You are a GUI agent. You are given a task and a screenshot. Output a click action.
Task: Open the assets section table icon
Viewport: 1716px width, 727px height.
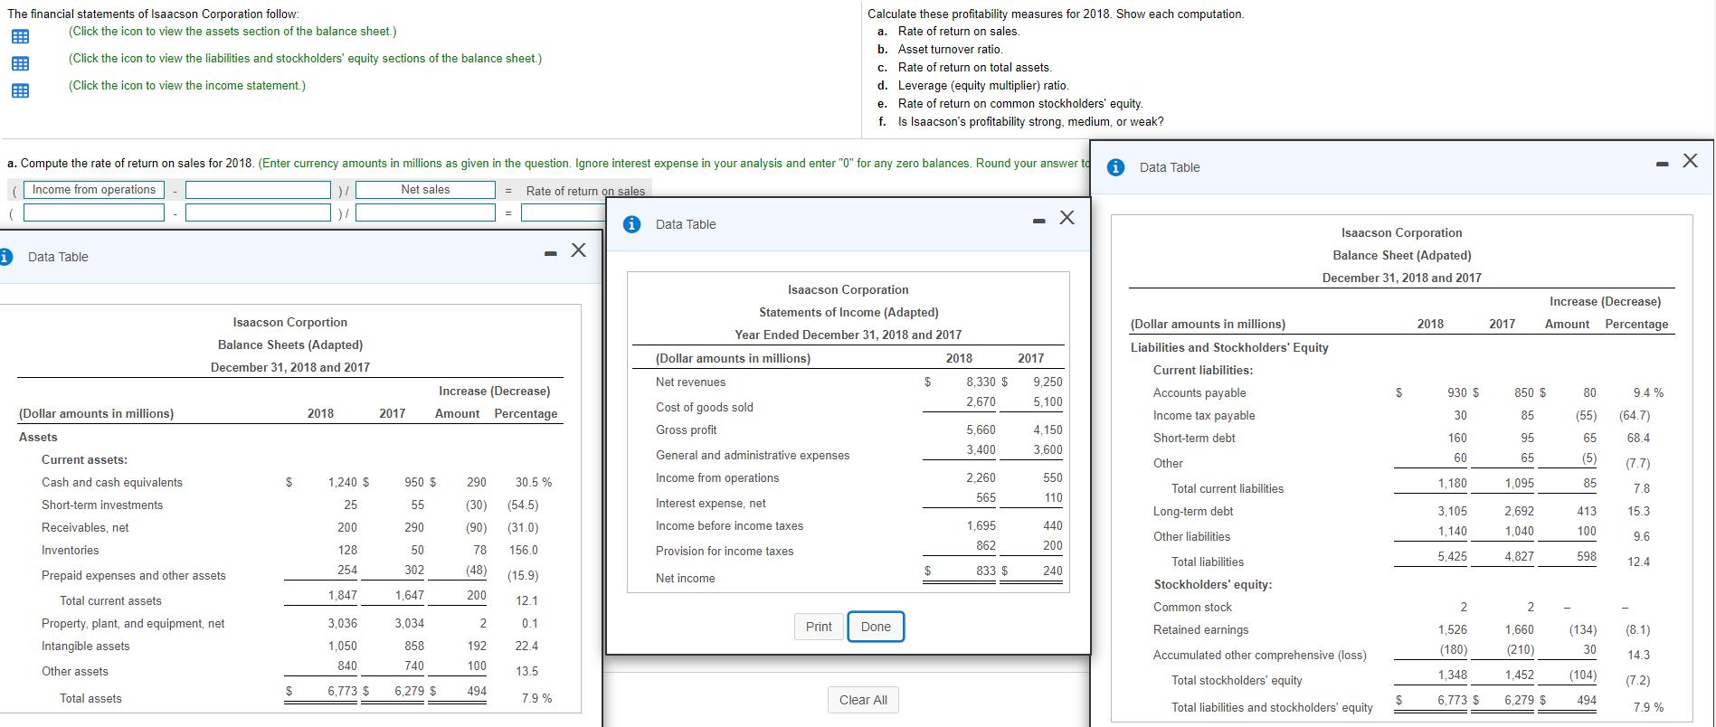(19, 37)
